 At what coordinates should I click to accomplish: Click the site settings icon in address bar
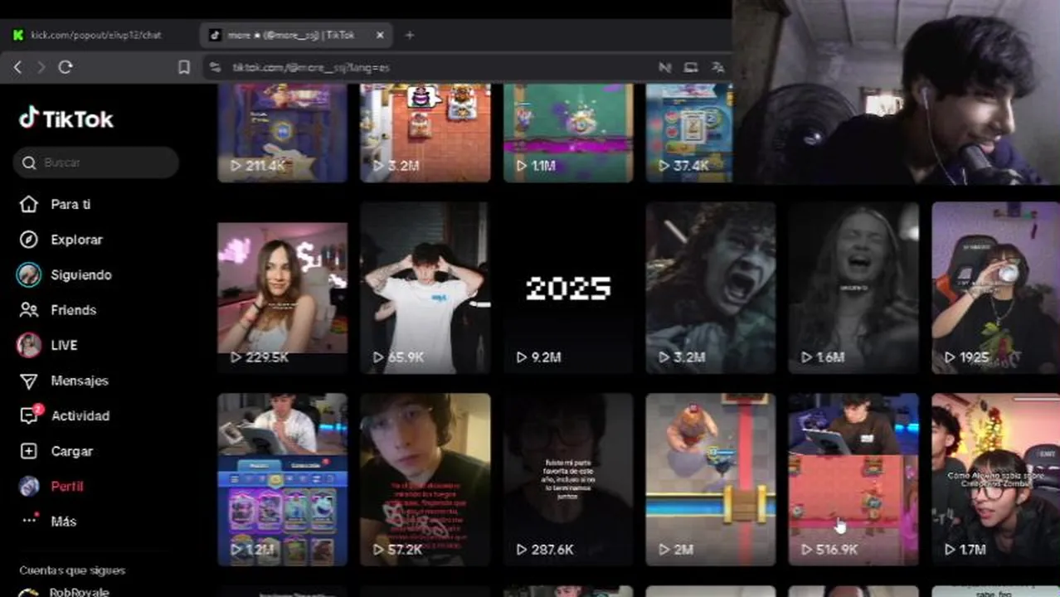pyautogui.click(x=216, y=67)
